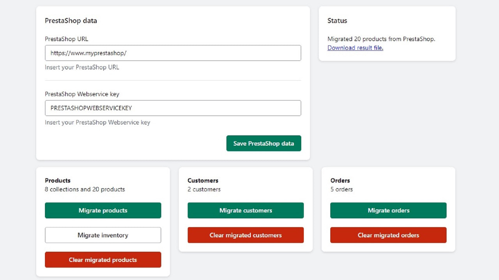Select the '2 customers' count text
The width and height of the screenshot is (499, 280).
tap(204, 189)
